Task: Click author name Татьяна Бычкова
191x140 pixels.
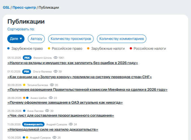Action: click(38, 85)
